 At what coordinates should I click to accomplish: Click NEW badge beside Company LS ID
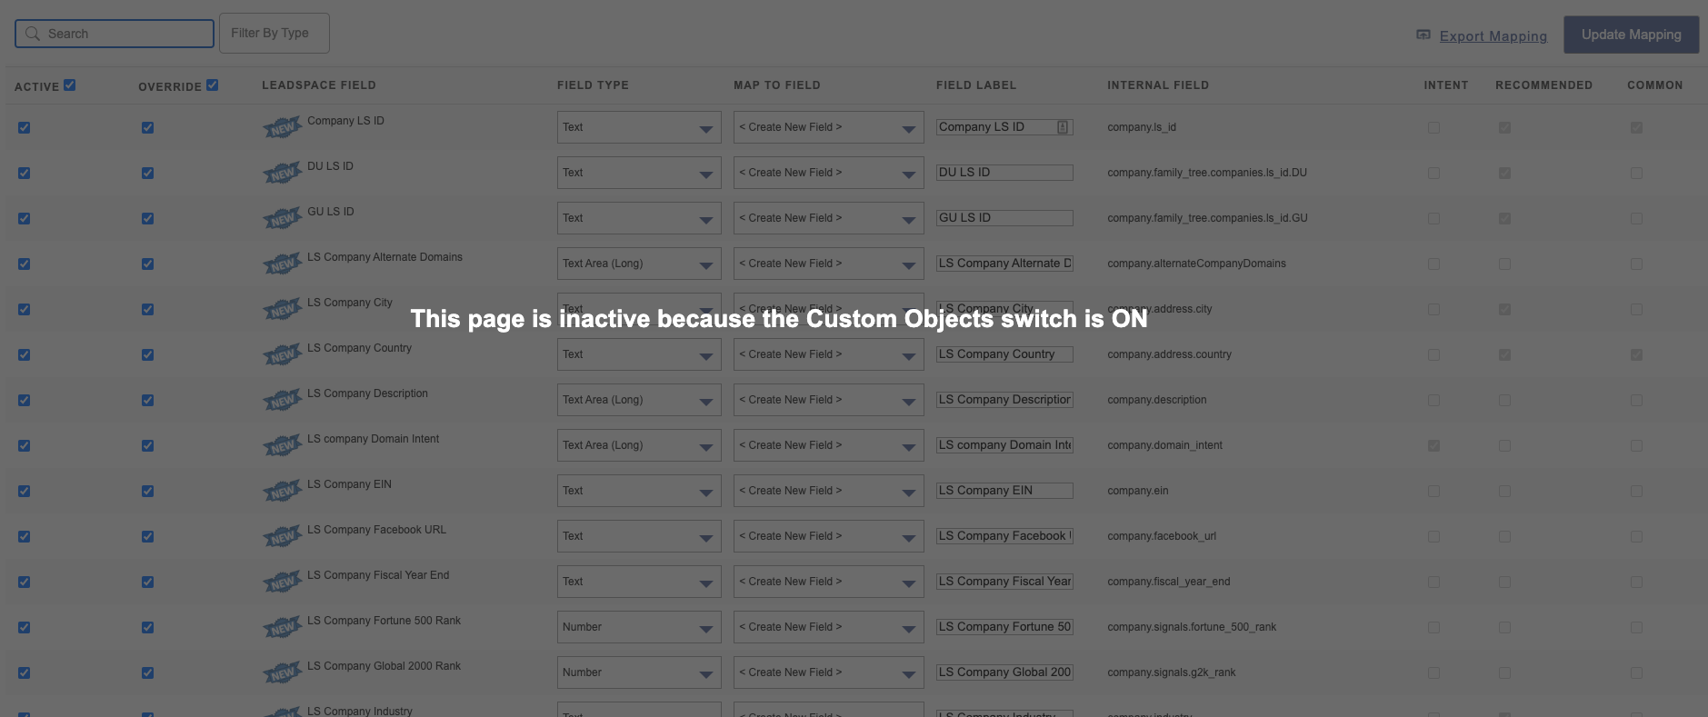coord(282,127)
